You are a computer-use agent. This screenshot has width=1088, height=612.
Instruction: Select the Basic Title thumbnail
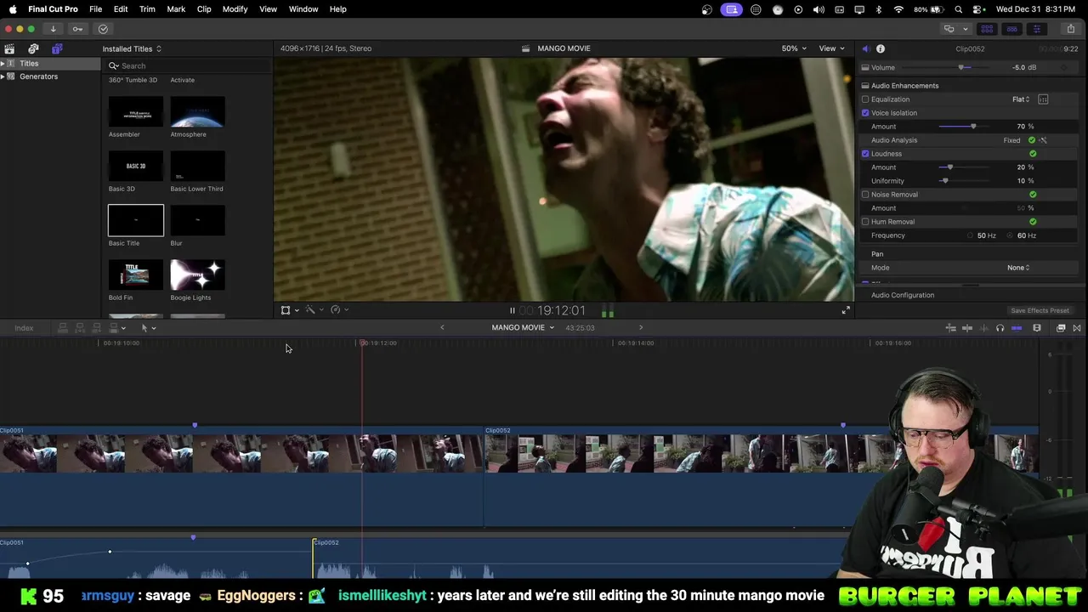point(136,221)
